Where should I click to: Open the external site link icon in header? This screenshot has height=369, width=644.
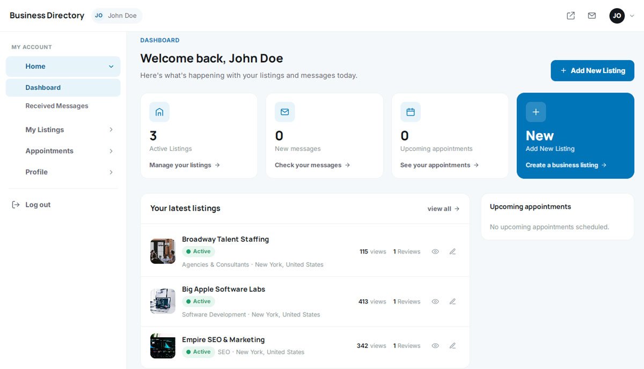(570, 16)
